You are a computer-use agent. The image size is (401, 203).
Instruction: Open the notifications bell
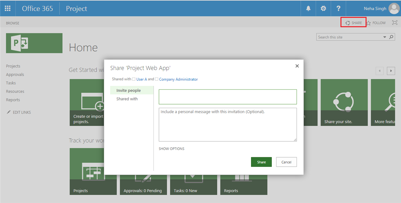pyautogui.click(x=308, y=9)
